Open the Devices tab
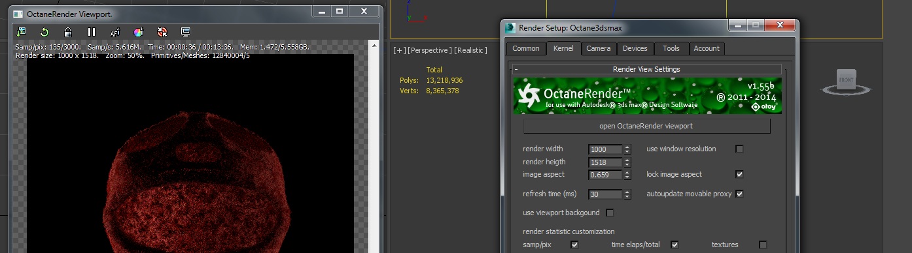This screenshot has height=253, width=912. pyautogui.click(x=635, y=48)
